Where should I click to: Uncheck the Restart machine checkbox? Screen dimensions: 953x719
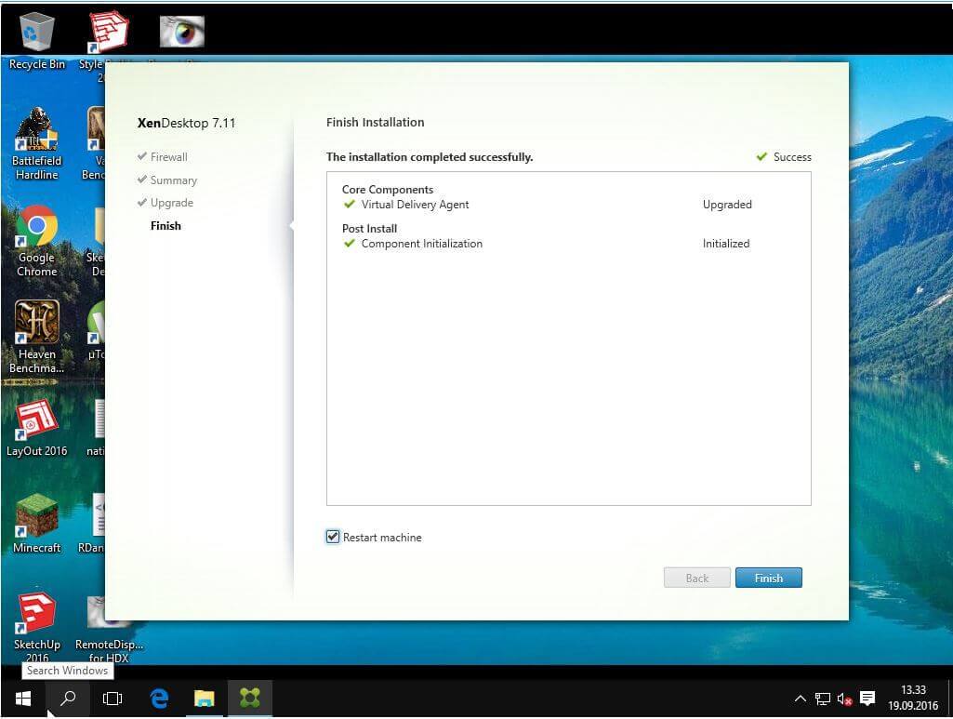tap(333, 537)
